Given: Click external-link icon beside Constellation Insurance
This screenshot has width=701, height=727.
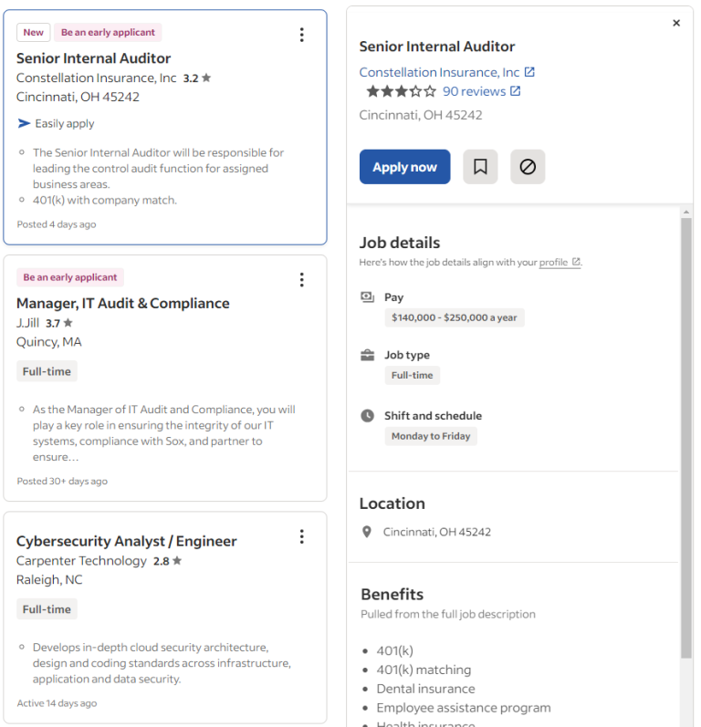Looking at the screenshot, I should [529, 72].
